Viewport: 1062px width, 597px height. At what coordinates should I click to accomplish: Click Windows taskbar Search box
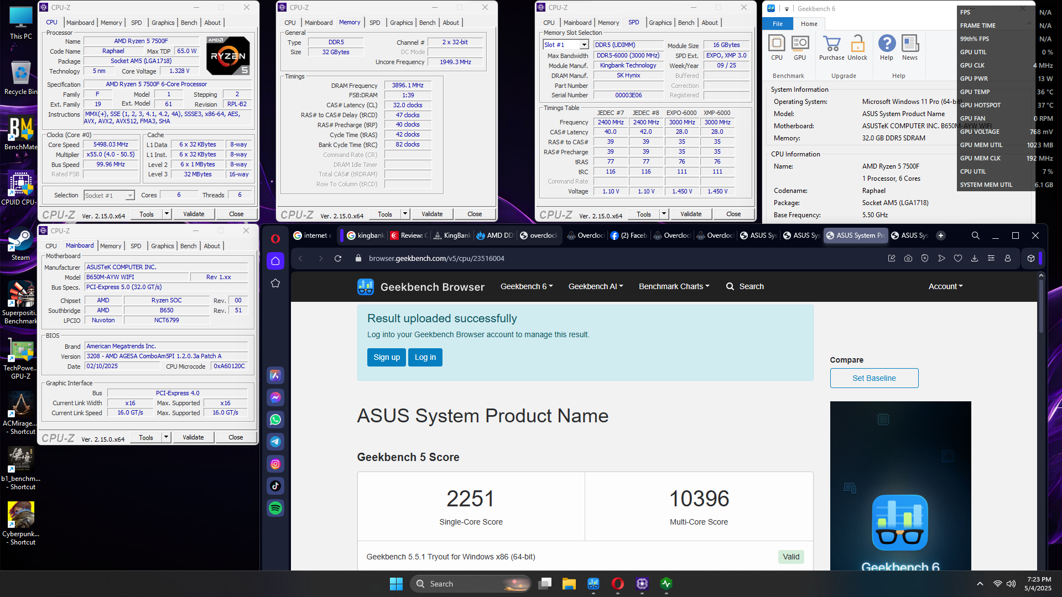pyautogui.click(x=471, y=584)
